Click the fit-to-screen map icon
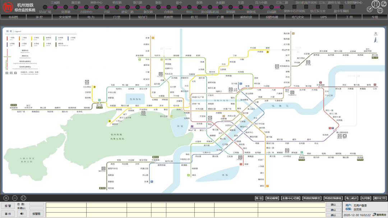This screenshot has width=388, height=218. (x=23, y=198)
